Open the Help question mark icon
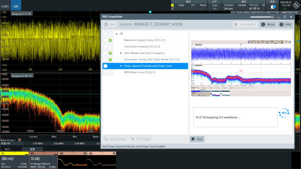This screenshot has height=169, width=301. (x=281, y=24)
